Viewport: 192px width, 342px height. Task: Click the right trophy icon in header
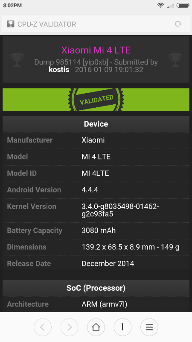[175, 60]
